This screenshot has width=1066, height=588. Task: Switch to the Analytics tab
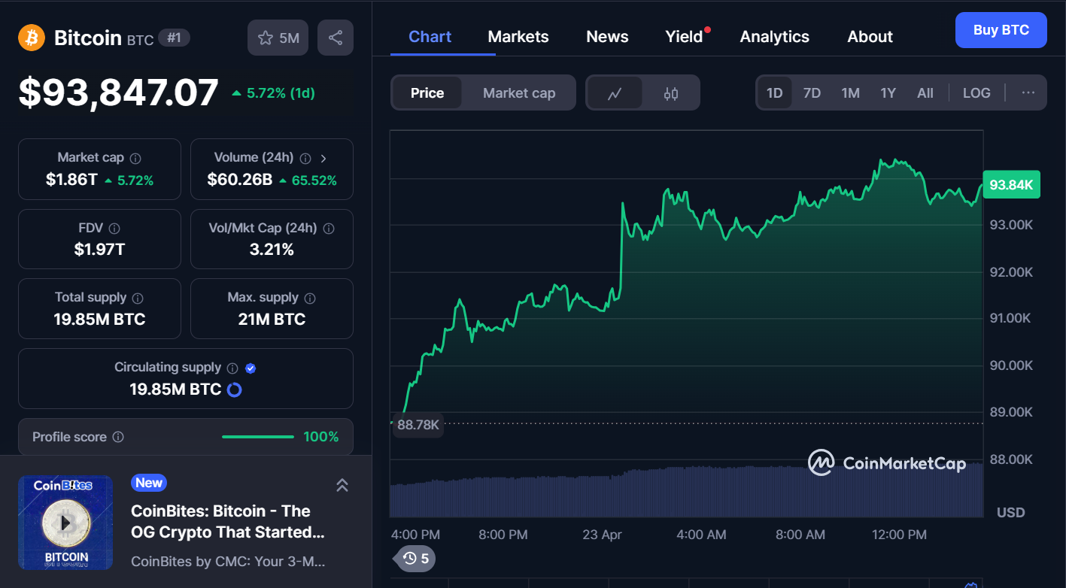pyautogui.click(x=775, y=37)
